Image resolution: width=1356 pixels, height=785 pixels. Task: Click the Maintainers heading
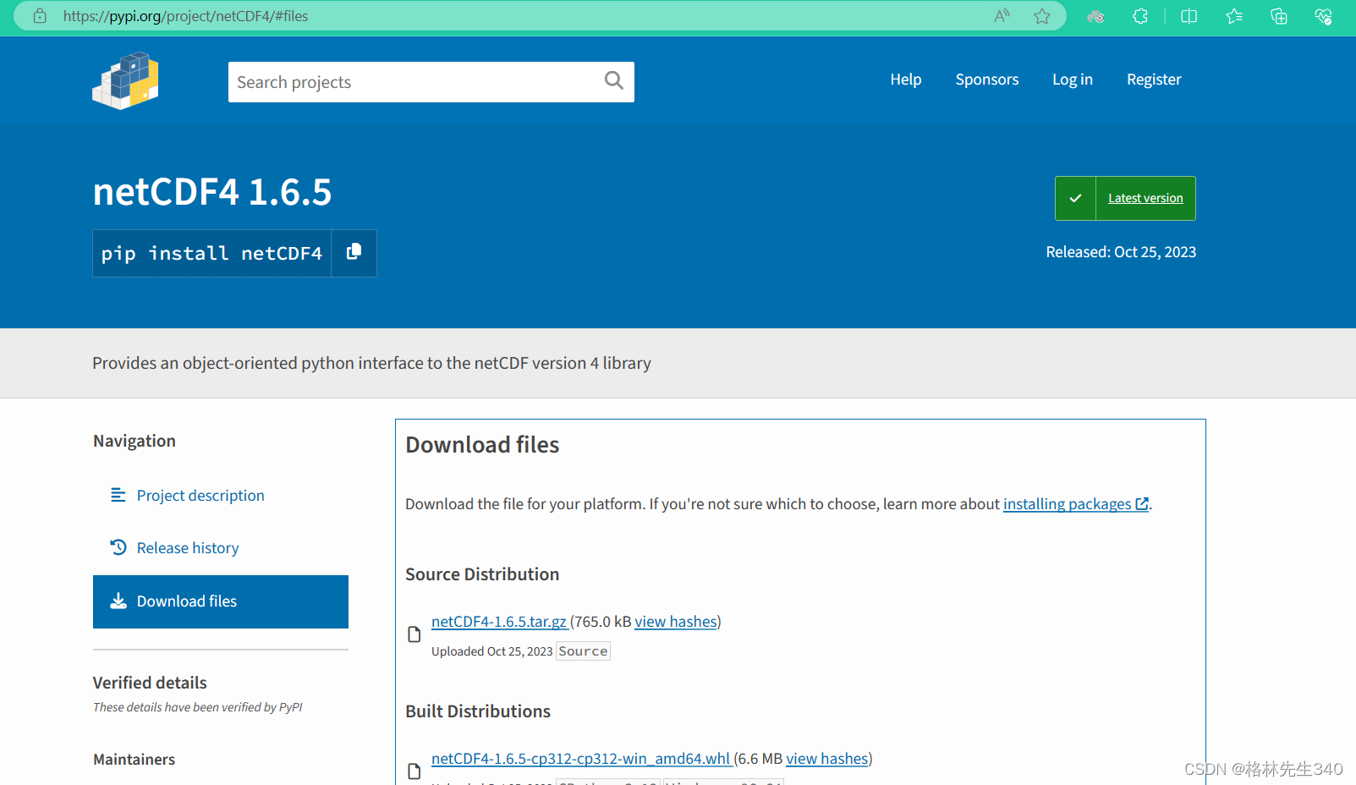134,759
